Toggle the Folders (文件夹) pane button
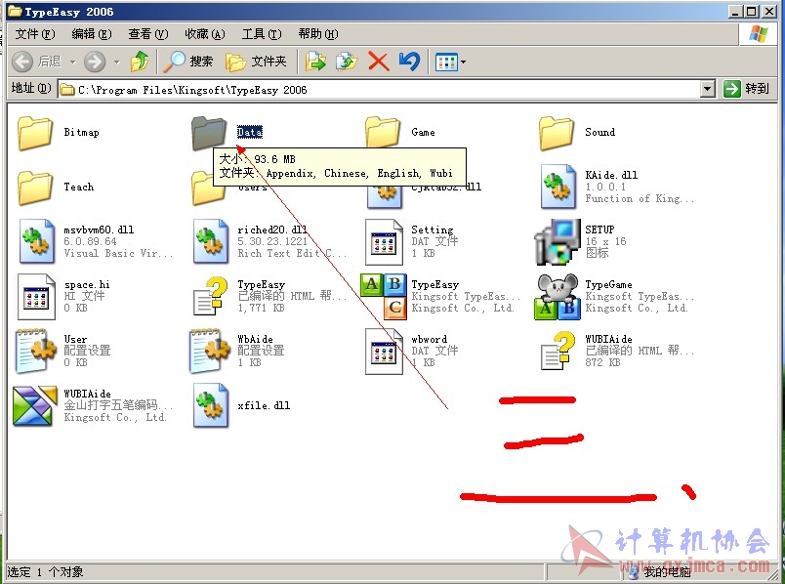Viewport: 785px width, 584px height. (256, 62)
